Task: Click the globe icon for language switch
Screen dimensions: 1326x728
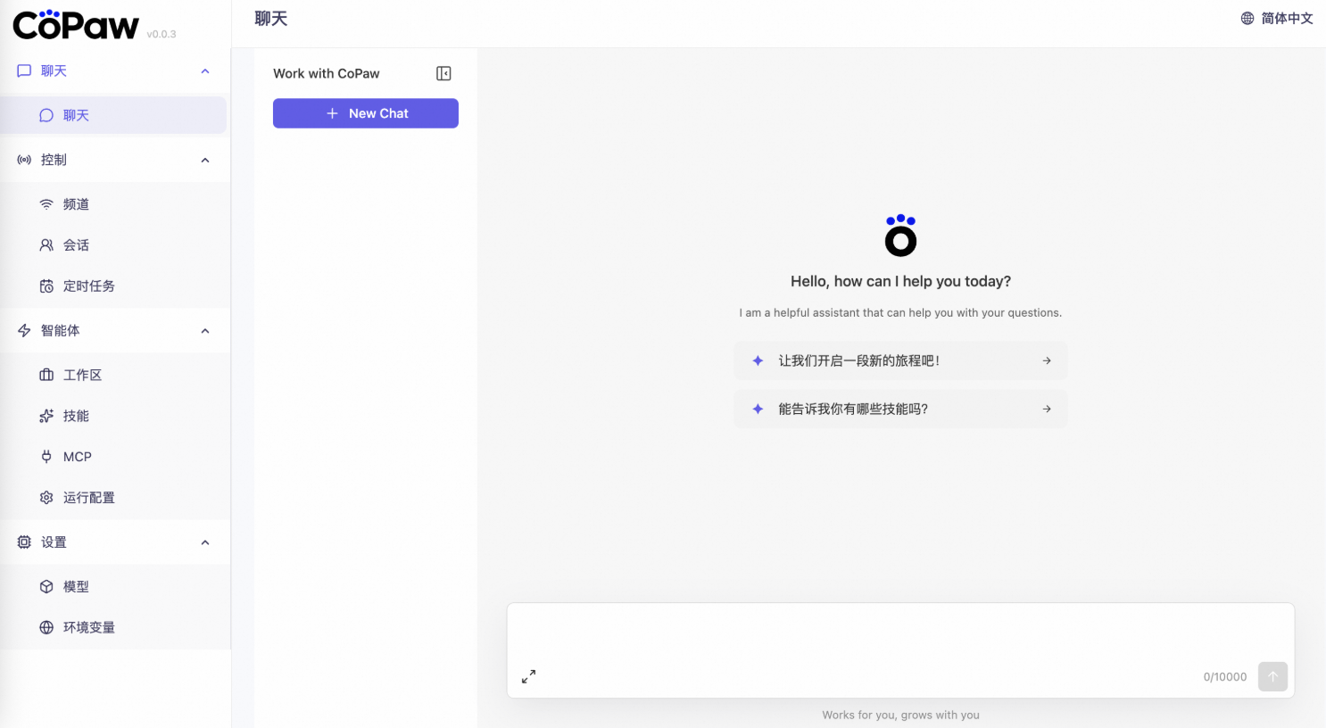Action: [x=1247, y=18]
